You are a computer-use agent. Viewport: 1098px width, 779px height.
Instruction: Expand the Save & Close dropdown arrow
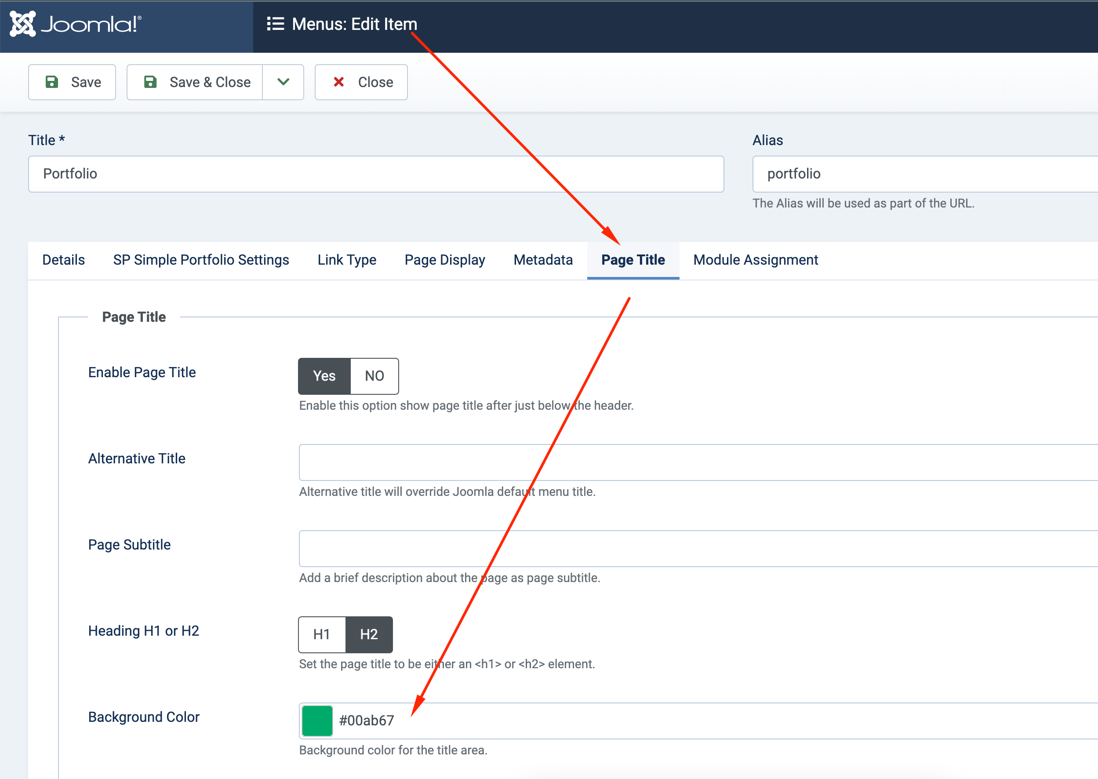pyautogui.click(x=283, y=82)
